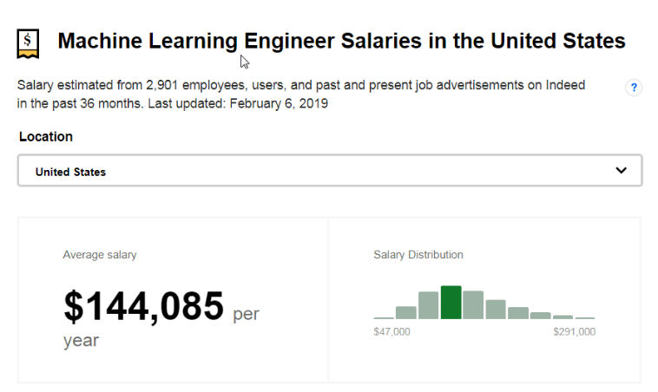Click the Salary Distribution heading

[418, 254]
